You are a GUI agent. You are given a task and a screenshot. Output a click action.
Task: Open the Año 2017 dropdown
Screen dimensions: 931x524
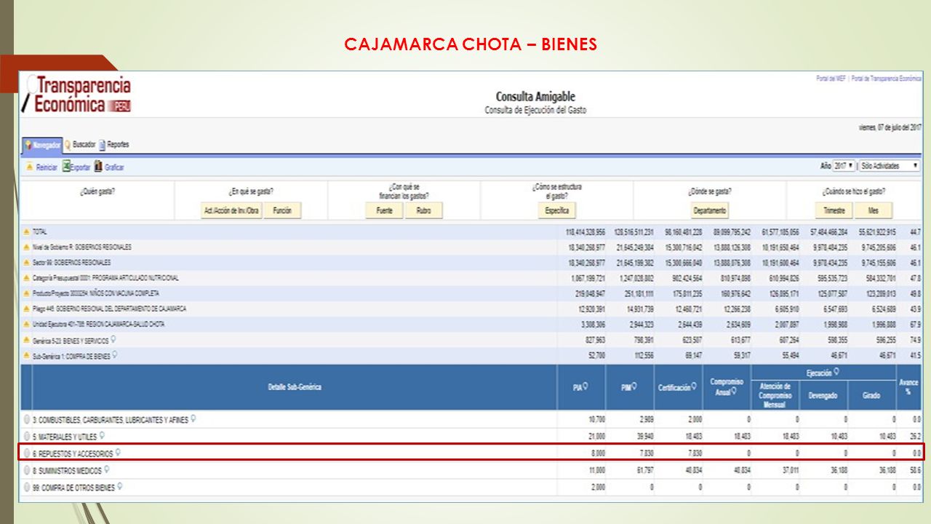[x=844, y=166]
